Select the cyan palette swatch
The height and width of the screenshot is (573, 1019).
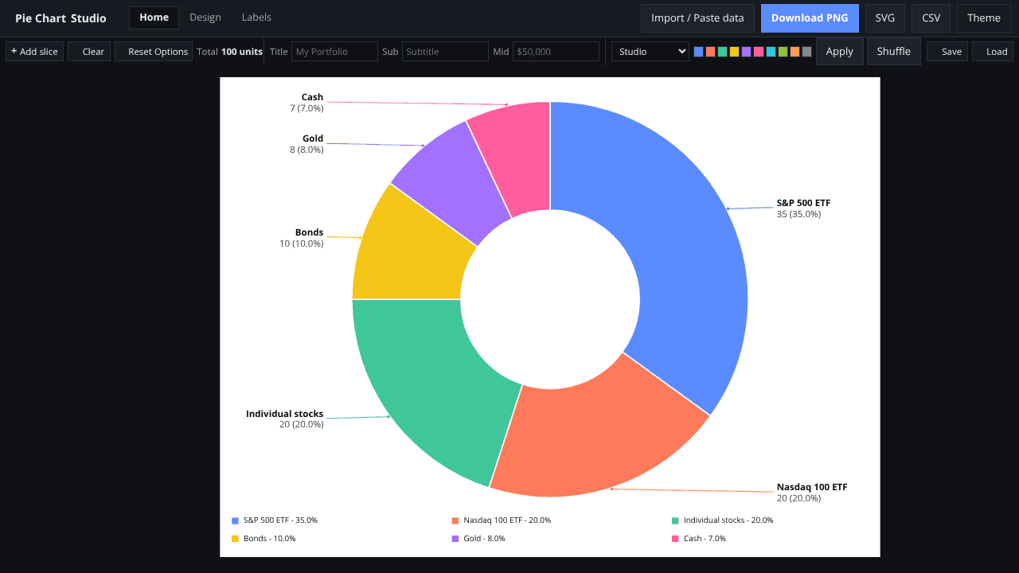coord(771,52)
